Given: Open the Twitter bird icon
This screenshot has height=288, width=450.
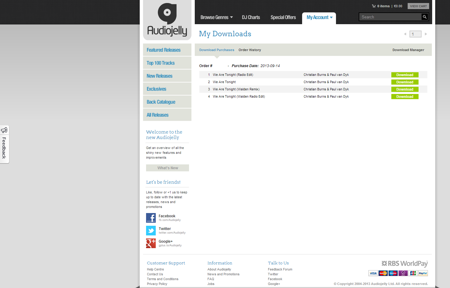Looking at the screenshot, I should pos(151,231).
